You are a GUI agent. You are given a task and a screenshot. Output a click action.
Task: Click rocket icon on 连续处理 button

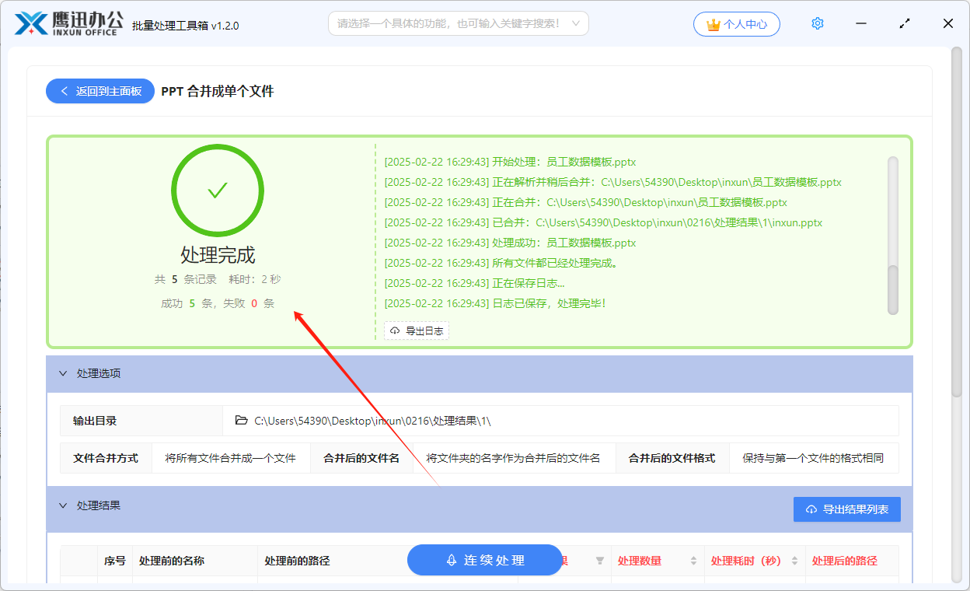click(451, 560)
